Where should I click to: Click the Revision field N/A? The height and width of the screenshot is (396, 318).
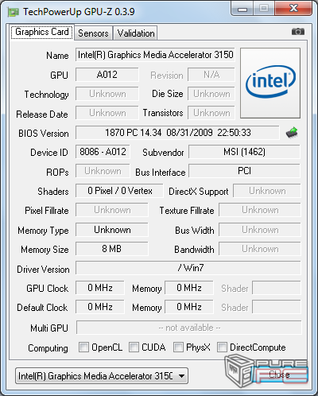click(x=211, y=75)
